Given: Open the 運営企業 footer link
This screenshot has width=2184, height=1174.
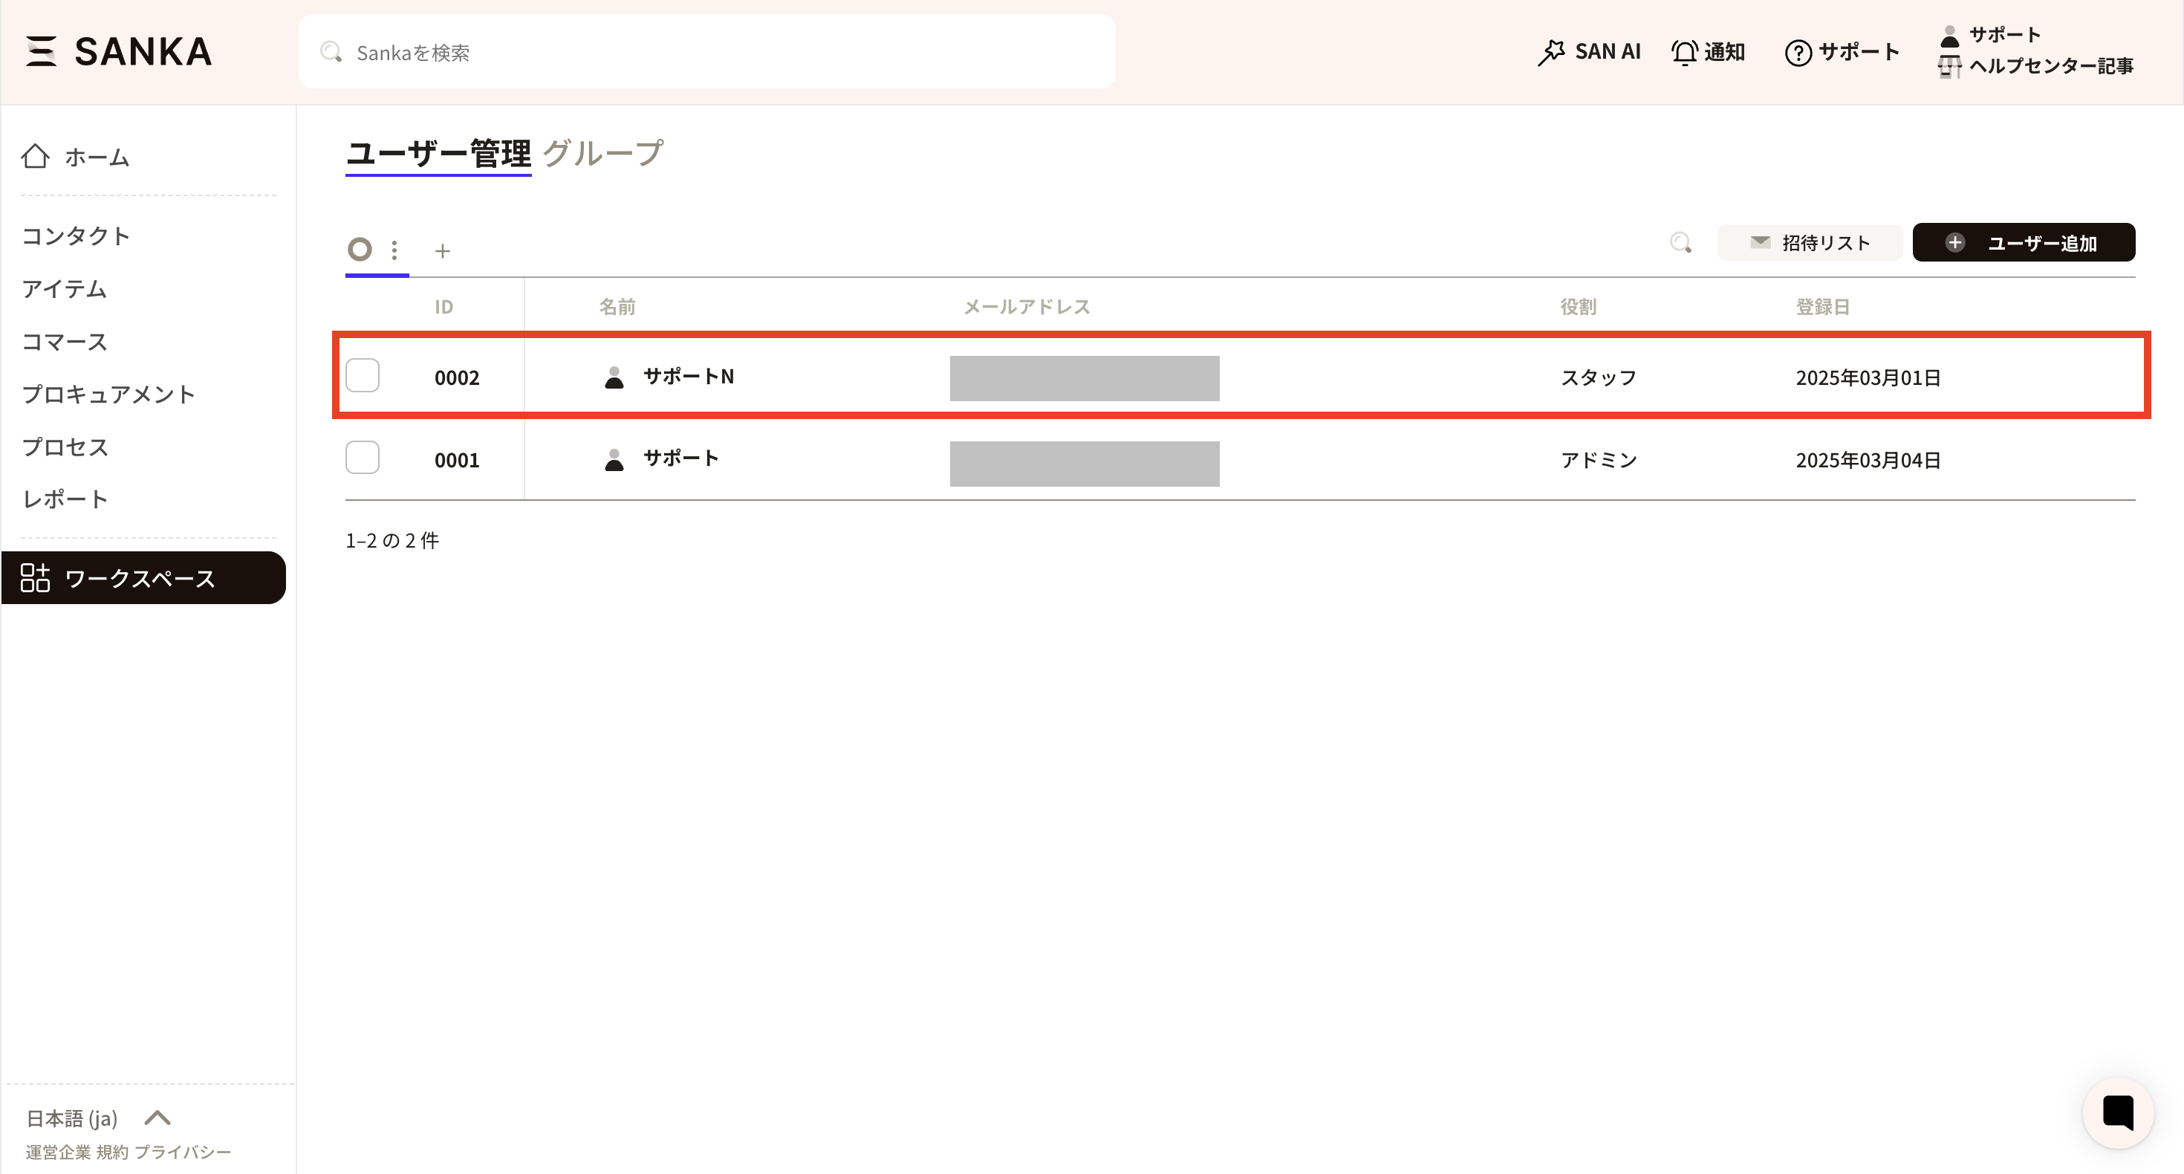Looking at the screenshot, I should (58, 1152).
